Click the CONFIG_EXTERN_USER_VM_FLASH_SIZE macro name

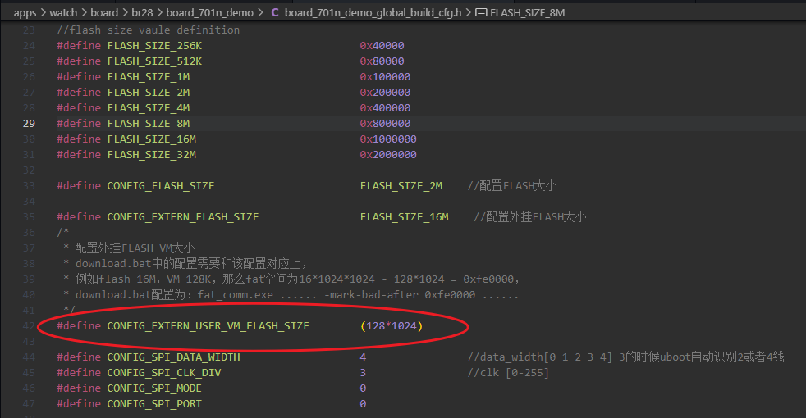tap(208, 326)
